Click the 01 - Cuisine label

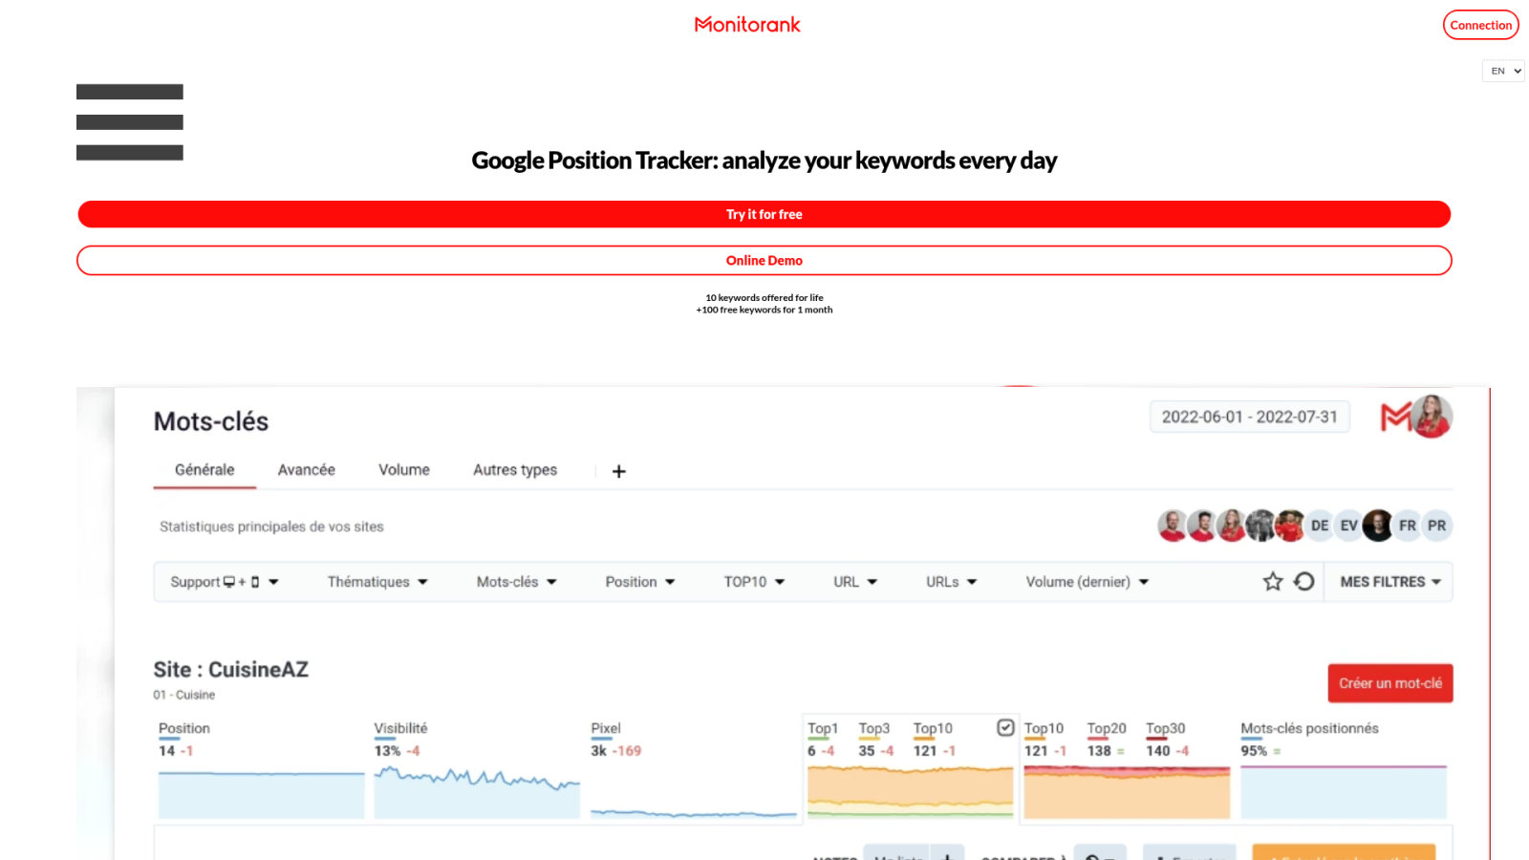(184, 695)
